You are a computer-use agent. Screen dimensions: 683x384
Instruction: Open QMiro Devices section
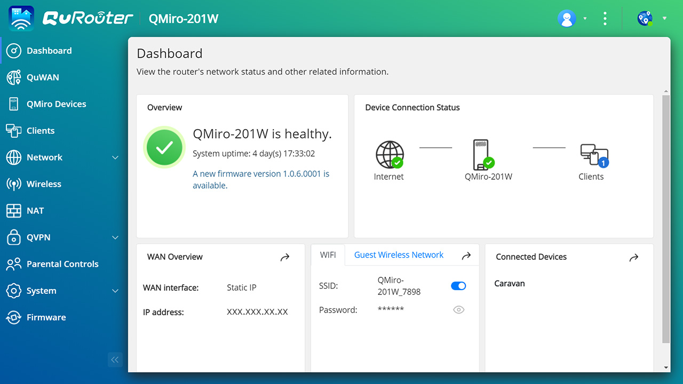[56, 103]
